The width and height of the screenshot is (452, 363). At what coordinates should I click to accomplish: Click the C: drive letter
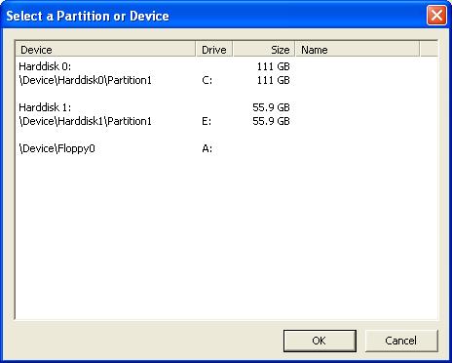tap(207, 80)
